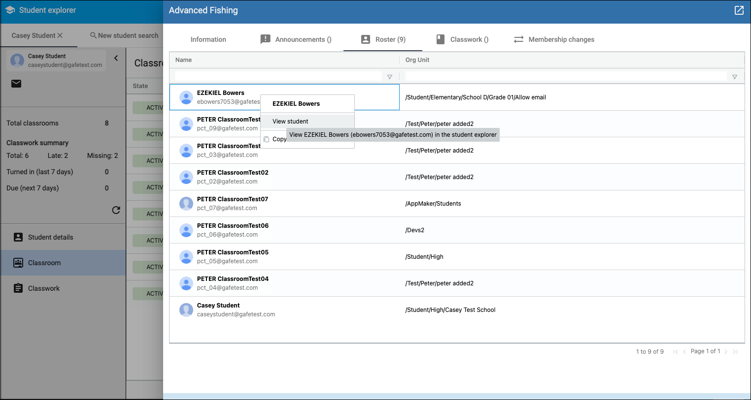Viewport: 751px width, 400px height.
Task: Click Casey Student avatar in roster
Action: [186, 310]
